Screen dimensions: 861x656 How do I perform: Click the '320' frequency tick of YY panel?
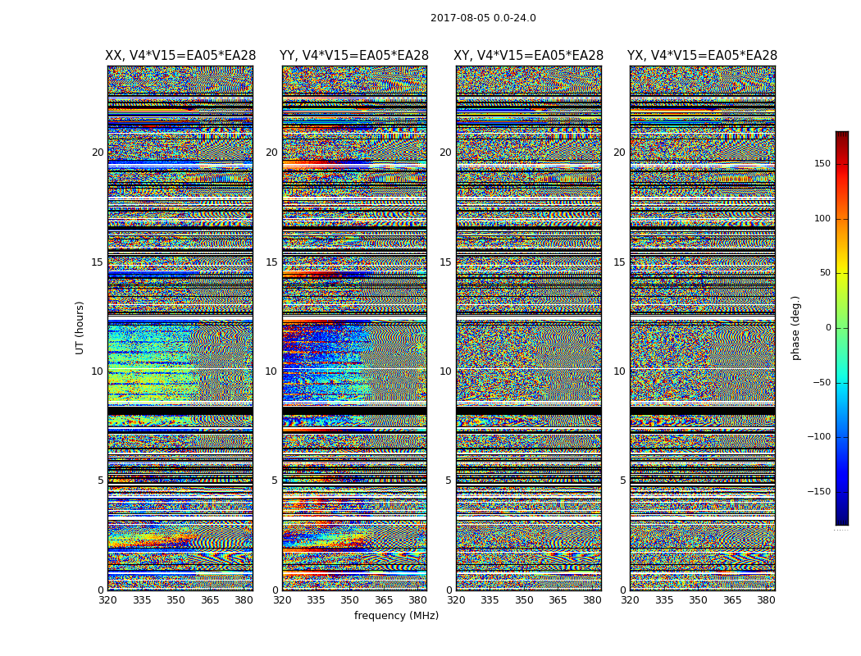[282, 600]
